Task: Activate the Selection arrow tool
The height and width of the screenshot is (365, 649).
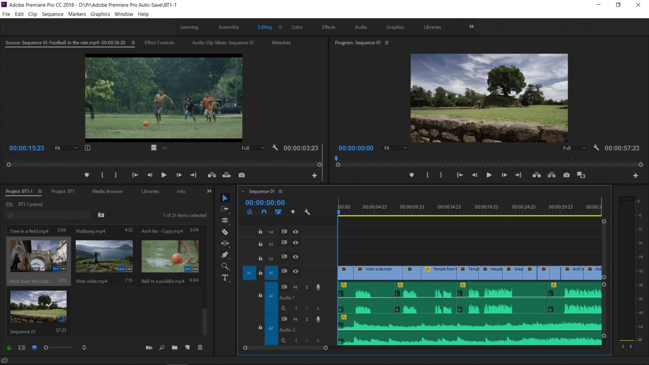Action: pyautogui.click(x=225, y=198)
